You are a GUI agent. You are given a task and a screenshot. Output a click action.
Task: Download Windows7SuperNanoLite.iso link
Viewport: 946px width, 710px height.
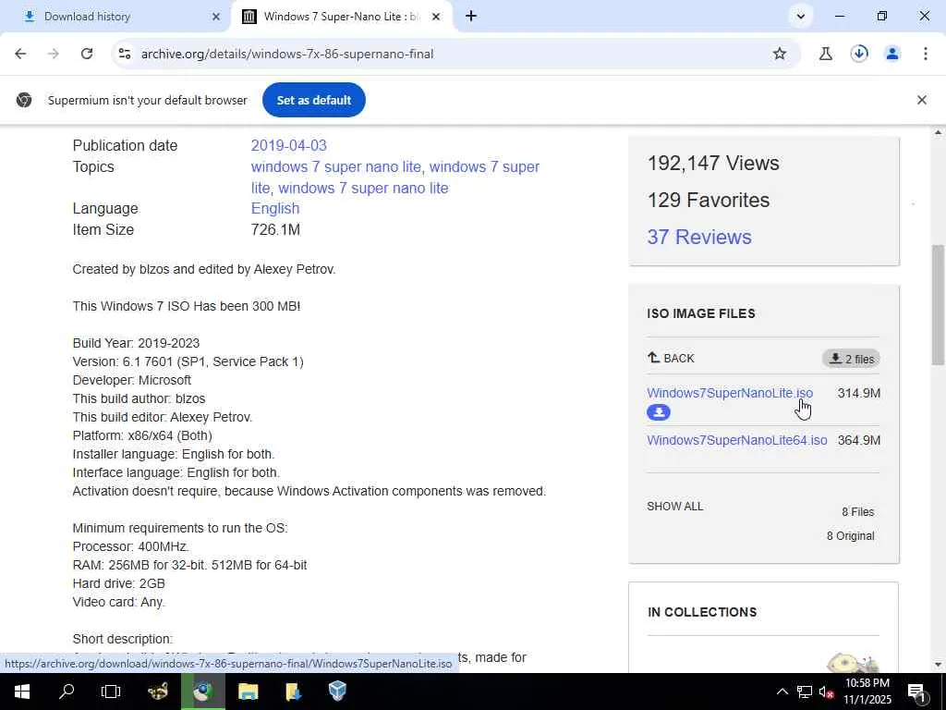[x=730, y=393]
